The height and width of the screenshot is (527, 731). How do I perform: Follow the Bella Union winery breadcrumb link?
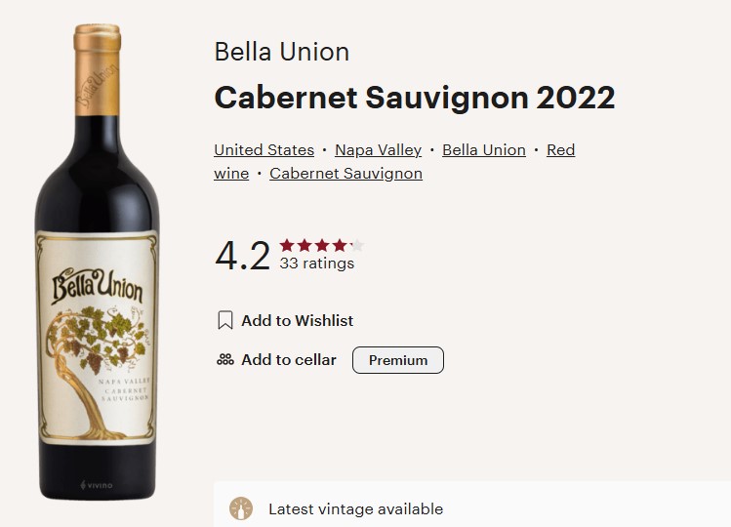484,150
